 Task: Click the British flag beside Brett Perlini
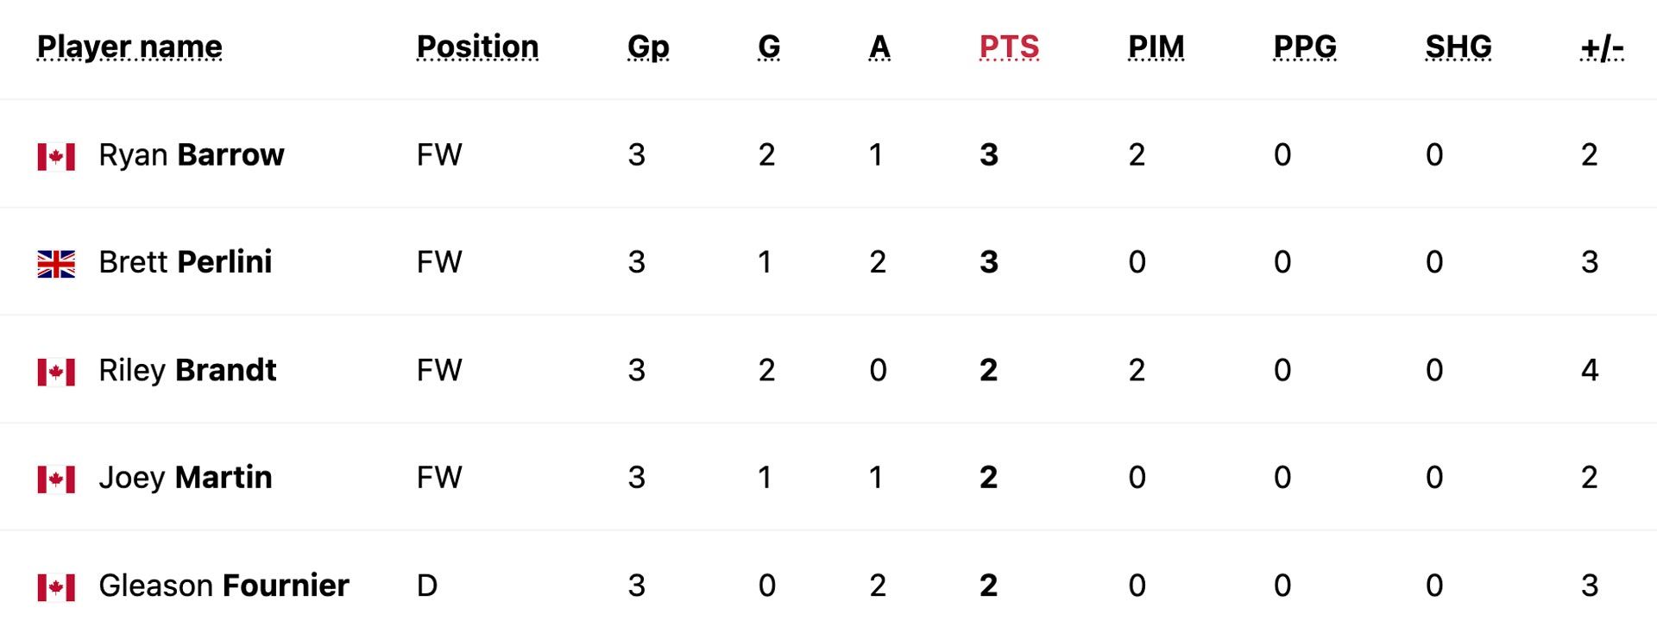[x=56, y=264]
